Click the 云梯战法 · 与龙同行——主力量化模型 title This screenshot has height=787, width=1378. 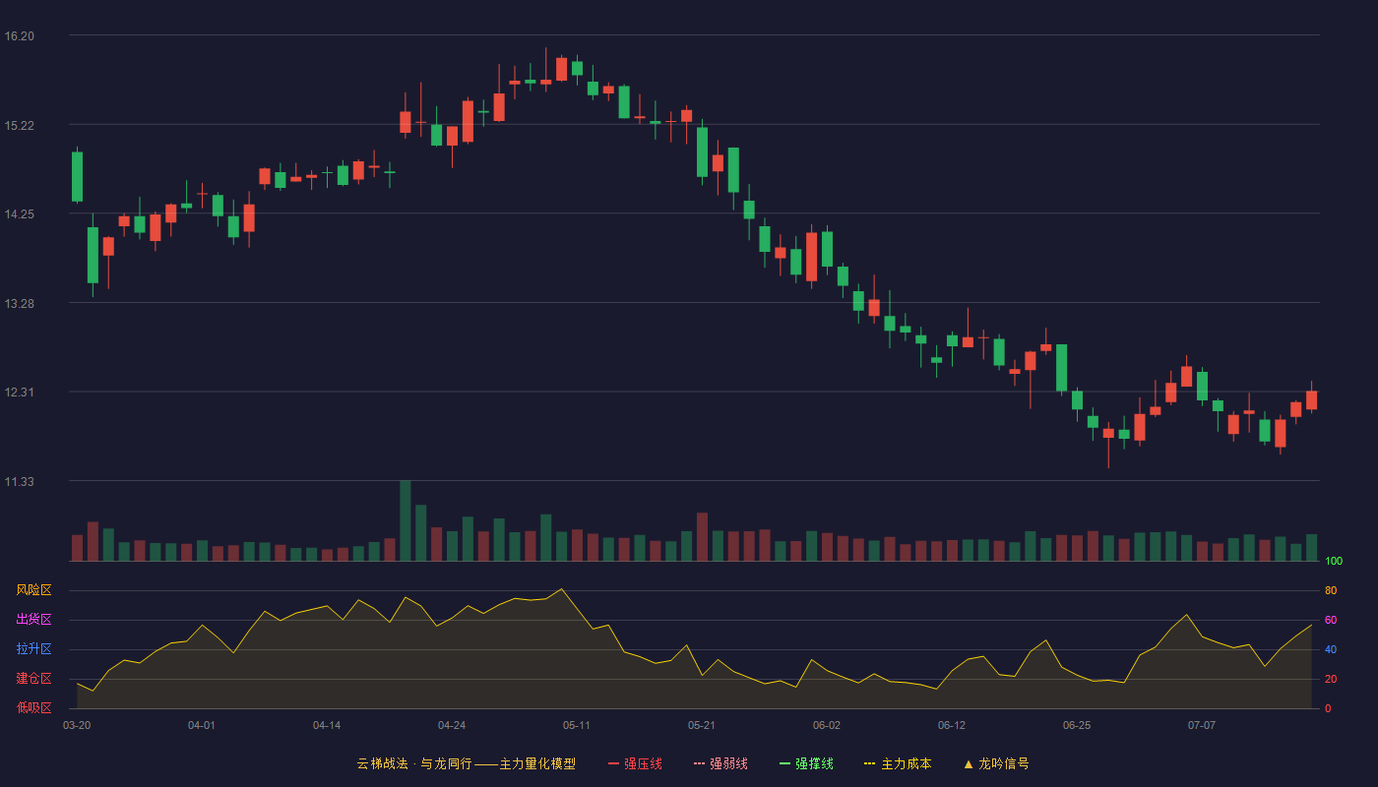[x=466, y=763]
